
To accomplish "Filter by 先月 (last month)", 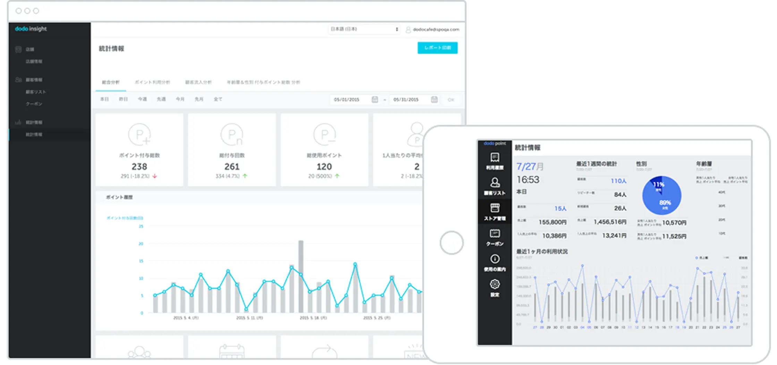I will coord(199,99).
